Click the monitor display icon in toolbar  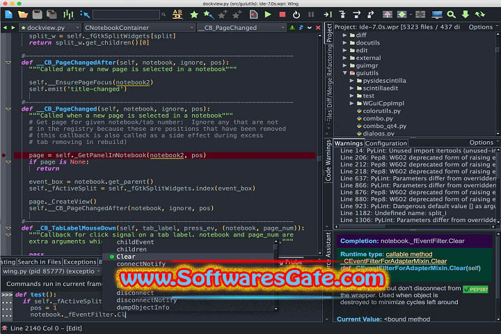[x=437, y=15]
